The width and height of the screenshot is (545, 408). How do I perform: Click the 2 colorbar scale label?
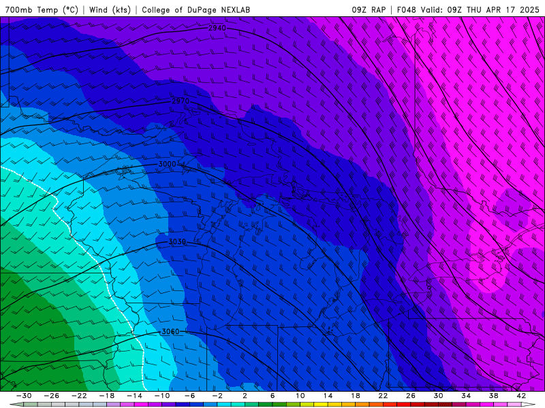pos(245,396)
